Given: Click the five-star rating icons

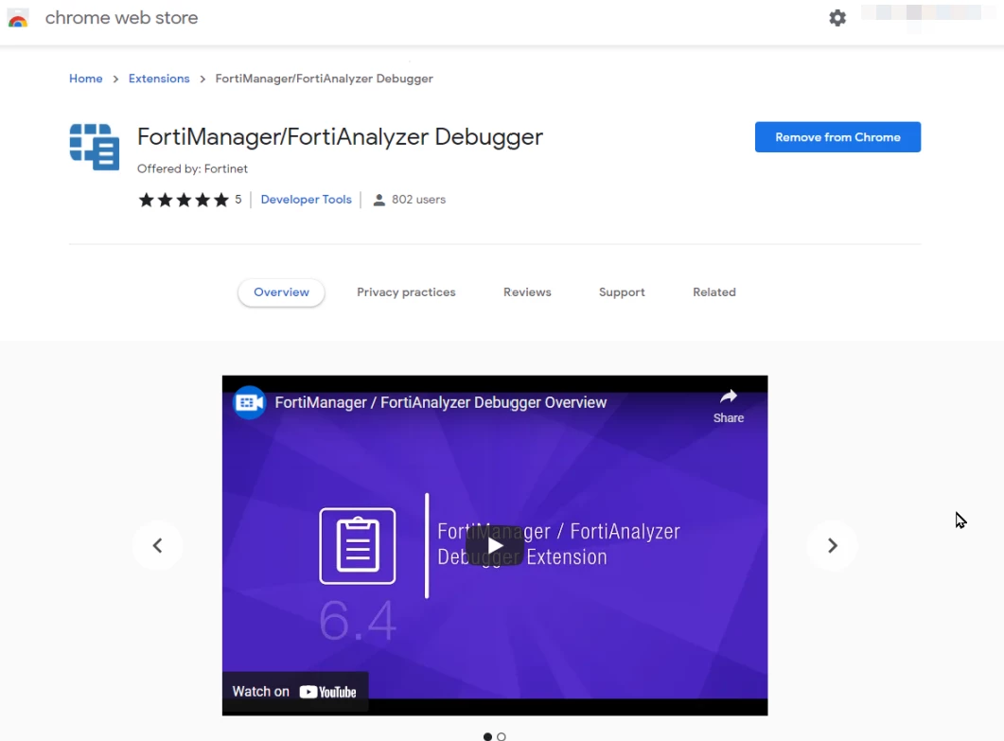Looking at the screenshot, I should pos(184,200).
